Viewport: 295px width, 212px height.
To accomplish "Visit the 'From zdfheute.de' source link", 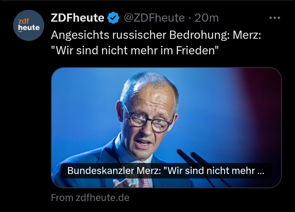I will point(90,198).
